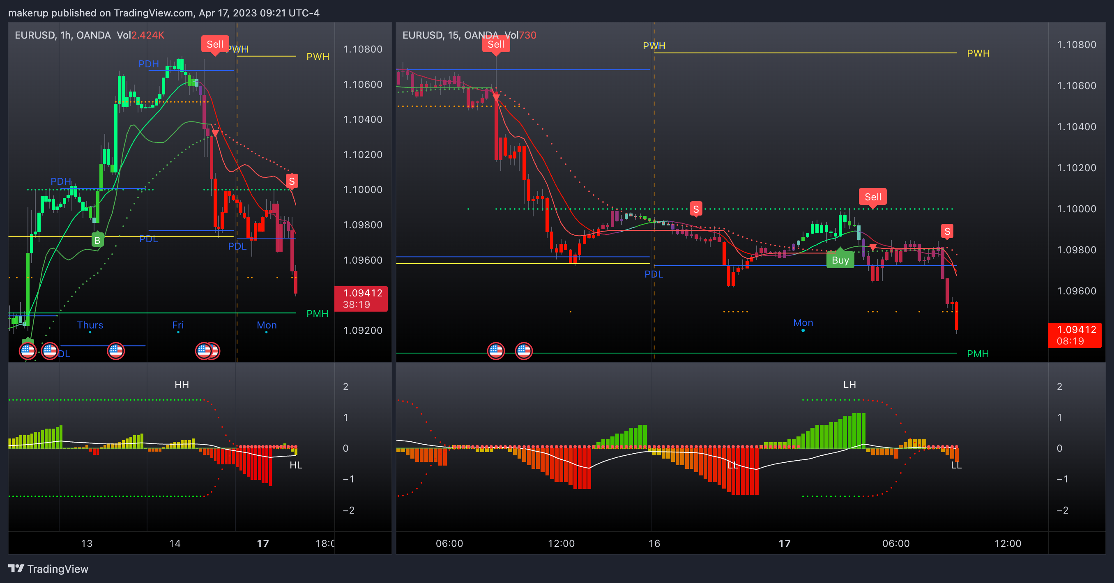The image size is (1114, 583).
Task: Click the lower PDH label near 1.10000
Action: (x=61, y=181)
